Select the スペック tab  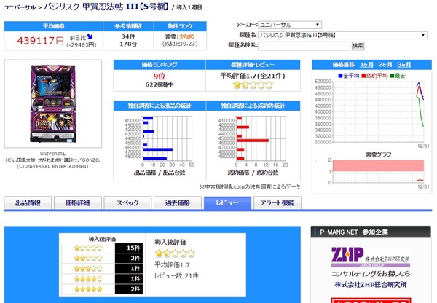(127, 202)
